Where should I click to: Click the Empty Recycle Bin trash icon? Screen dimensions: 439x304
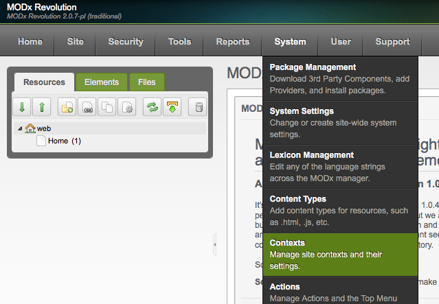point(198,107)
